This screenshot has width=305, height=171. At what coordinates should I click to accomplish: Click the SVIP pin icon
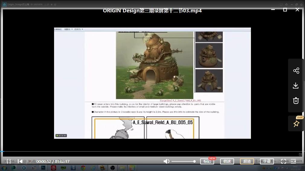(296, 123)
